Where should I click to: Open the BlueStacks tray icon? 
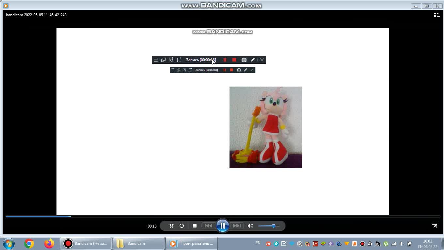[x=323, y=244]
